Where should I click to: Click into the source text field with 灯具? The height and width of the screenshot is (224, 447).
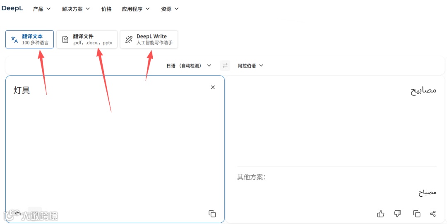(x=115, y=149)
